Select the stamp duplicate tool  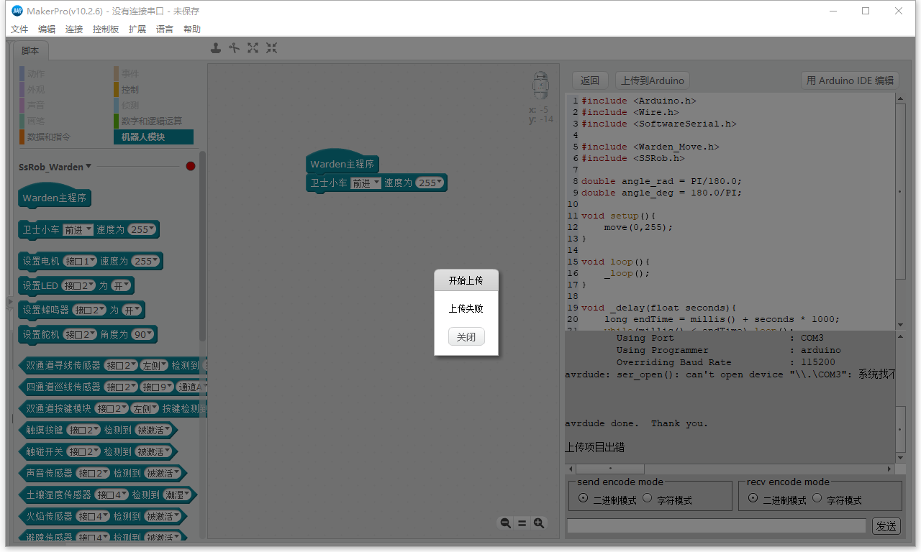coord(216,47)
